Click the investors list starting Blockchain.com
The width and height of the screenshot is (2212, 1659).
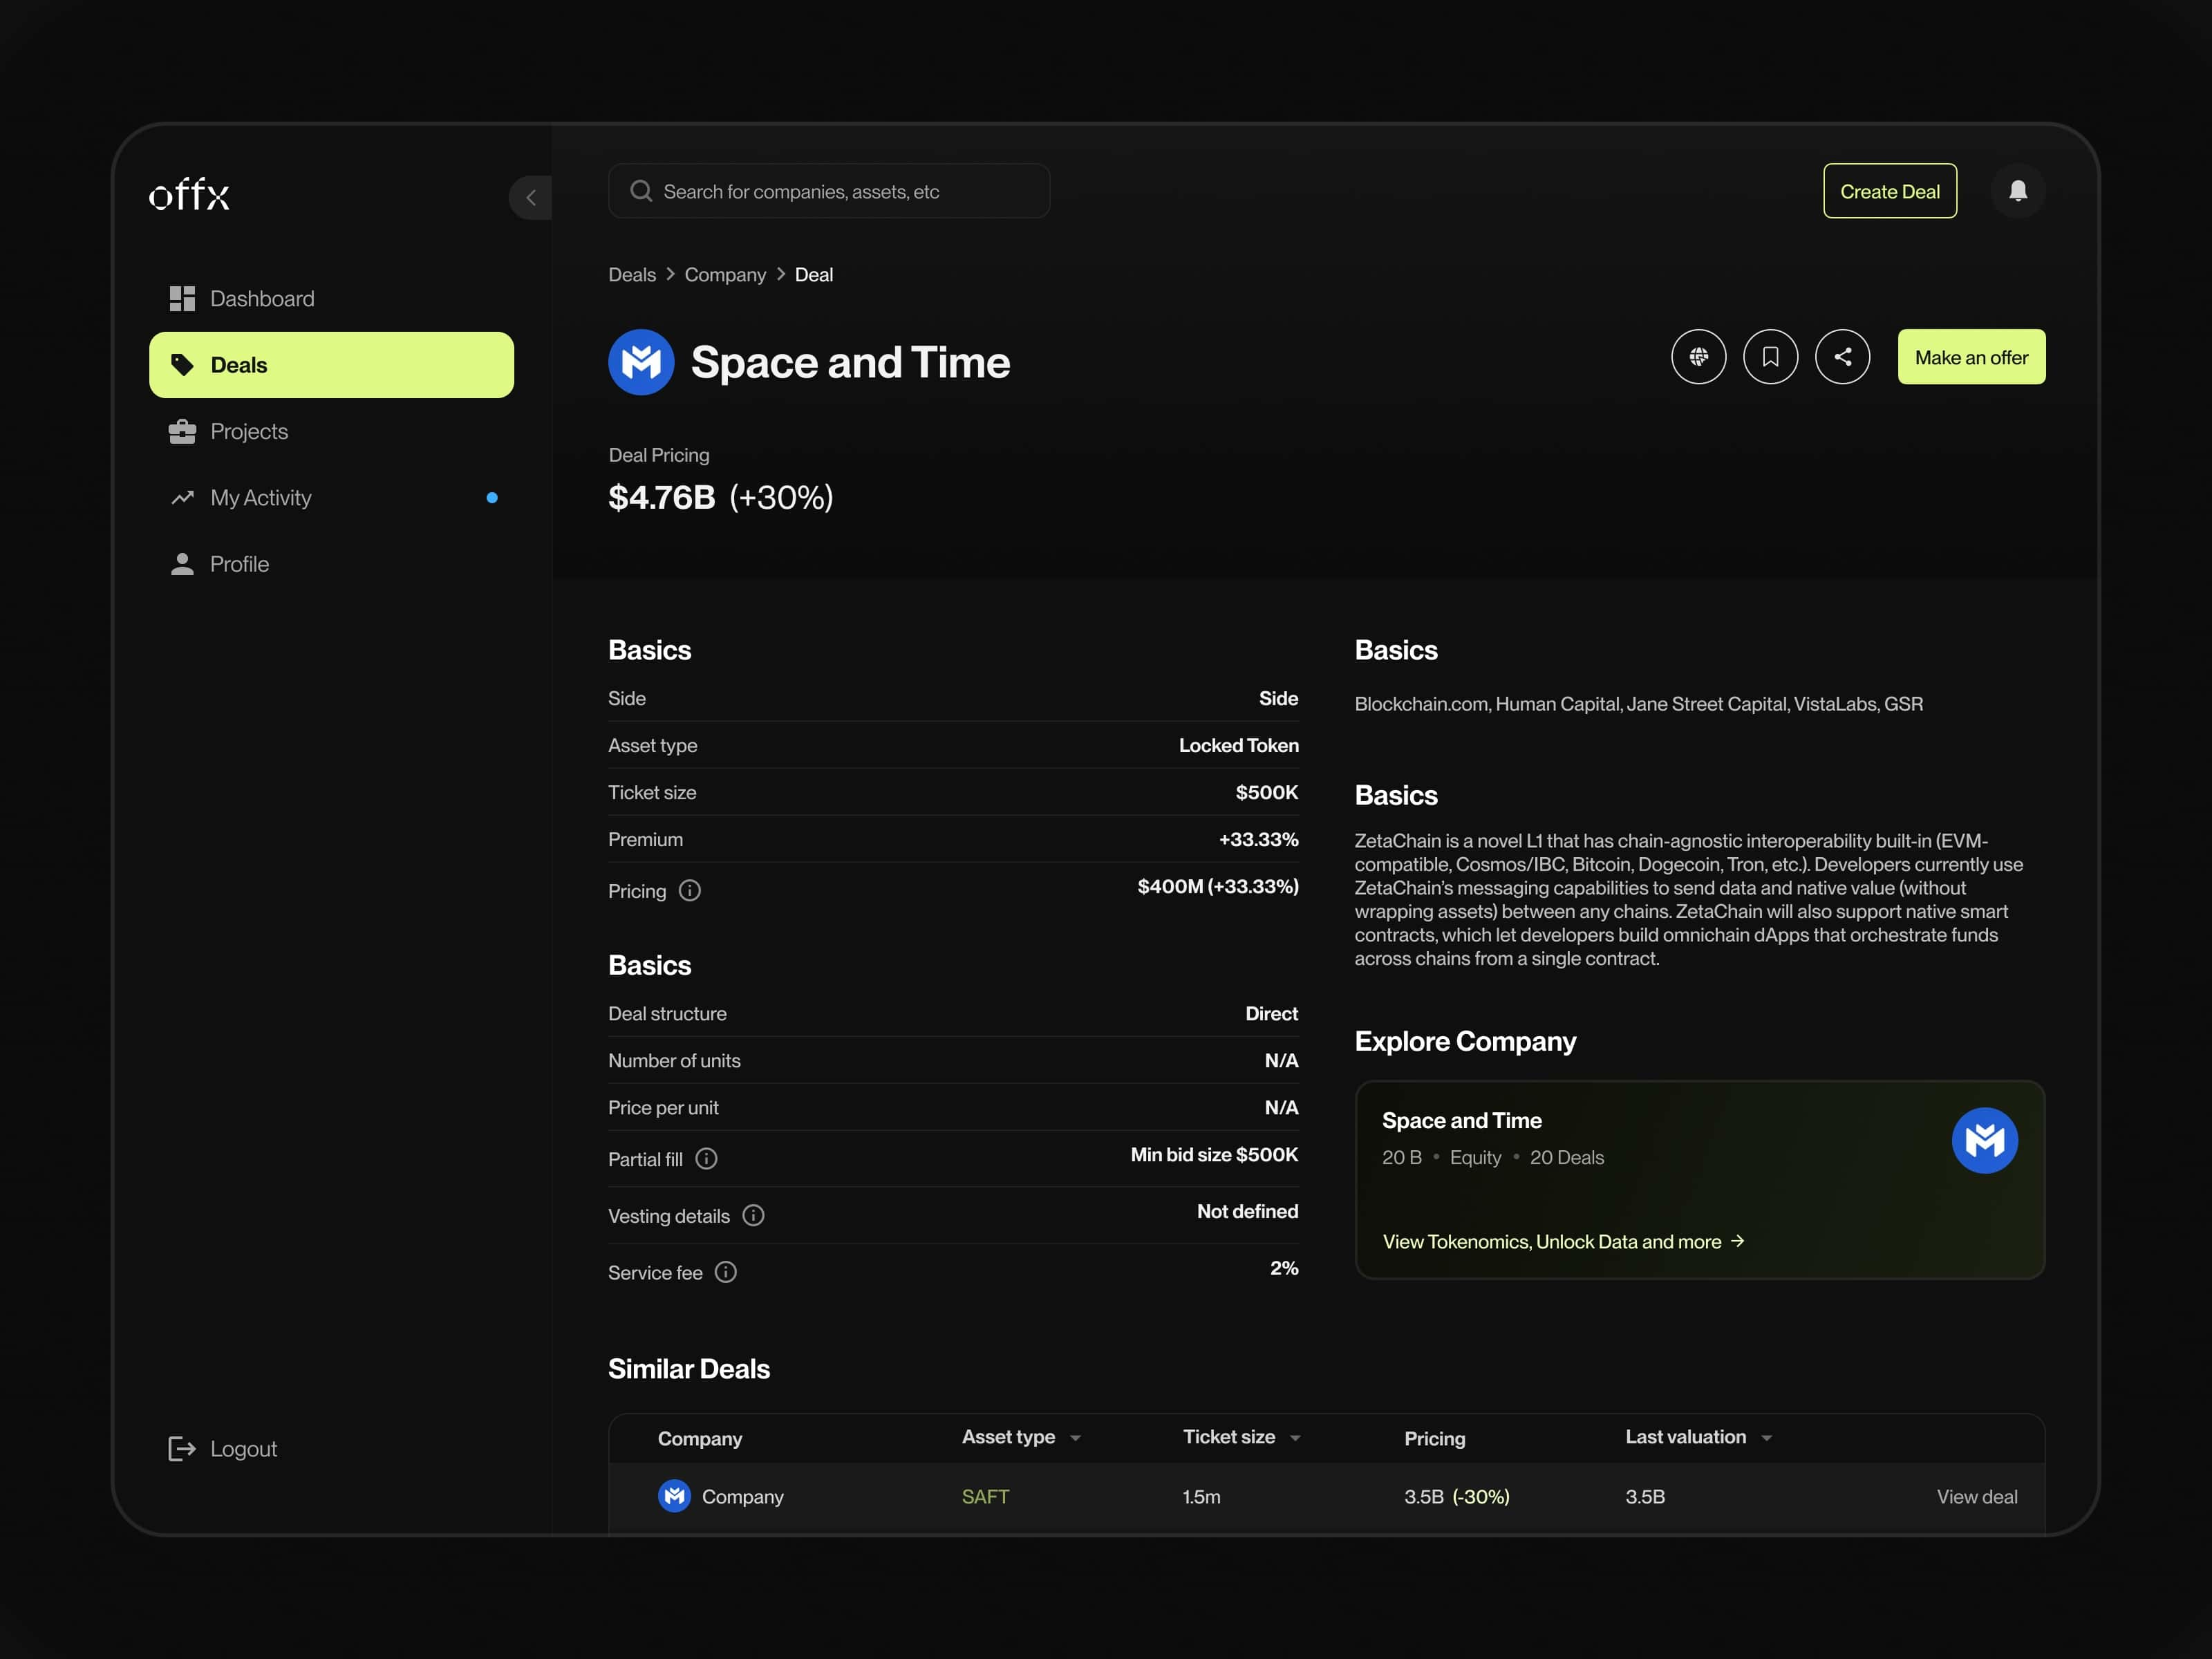pyautogui.click(x=1638, y=704)
